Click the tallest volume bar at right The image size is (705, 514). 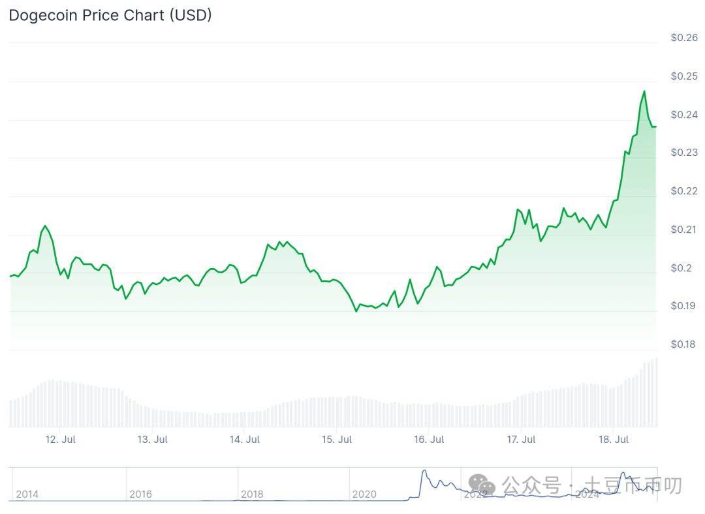(x=655, y=393)
